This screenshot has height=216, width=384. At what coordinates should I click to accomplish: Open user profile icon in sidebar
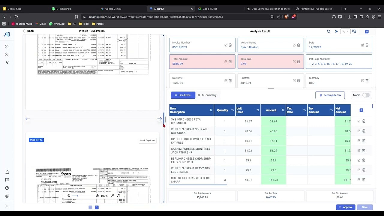coord(7,196)
